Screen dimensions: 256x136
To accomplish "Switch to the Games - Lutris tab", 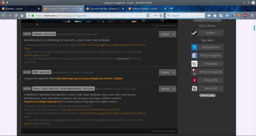I will click(x=21, y=9).
